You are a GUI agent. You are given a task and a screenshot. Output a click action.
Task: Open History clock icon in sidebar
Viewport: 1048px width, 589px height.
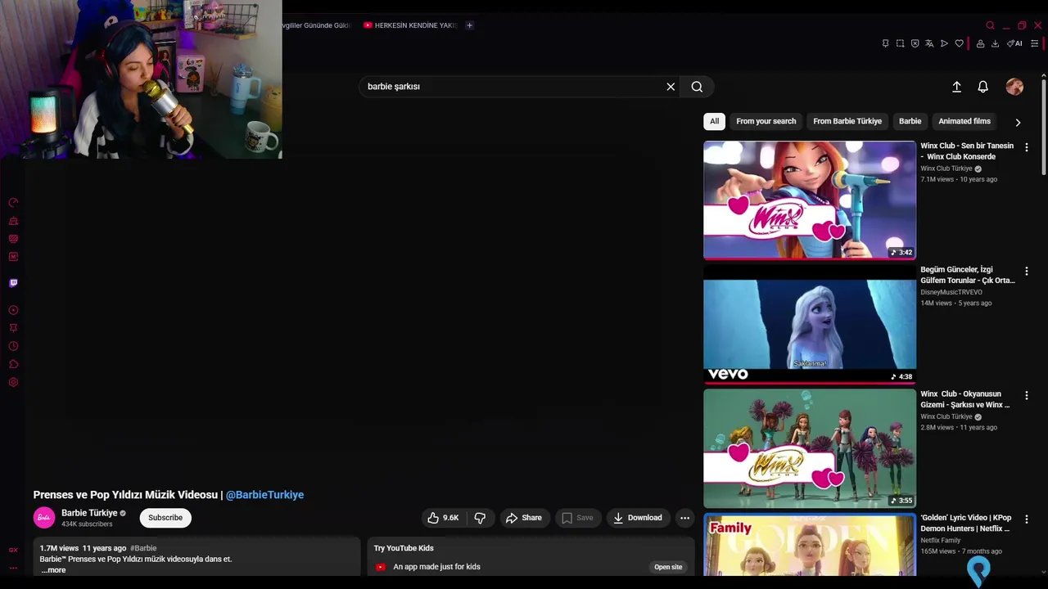13,346
